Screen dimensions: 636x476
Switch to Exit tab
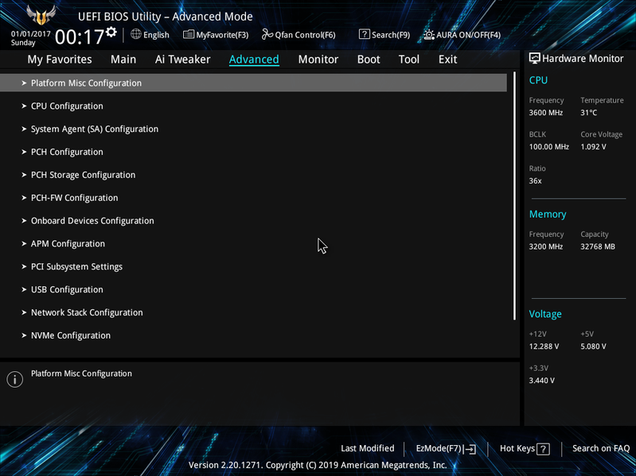point(448,60)
